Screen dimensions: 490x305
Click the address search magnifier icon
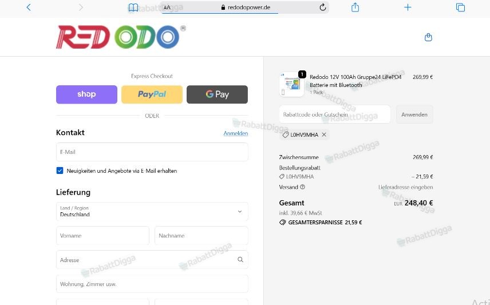[240, 259]
